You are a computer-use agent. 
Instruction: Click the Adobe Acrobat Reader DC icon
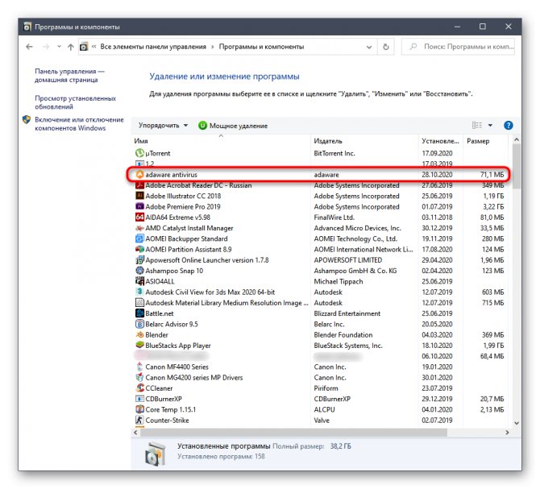(139, 185)
